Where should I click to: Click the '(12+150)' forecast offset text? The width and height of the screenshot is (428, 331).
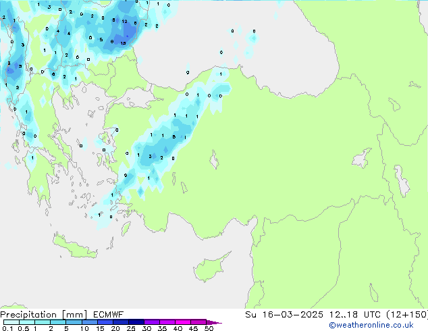pyautogui.click(x=407, y=315)
